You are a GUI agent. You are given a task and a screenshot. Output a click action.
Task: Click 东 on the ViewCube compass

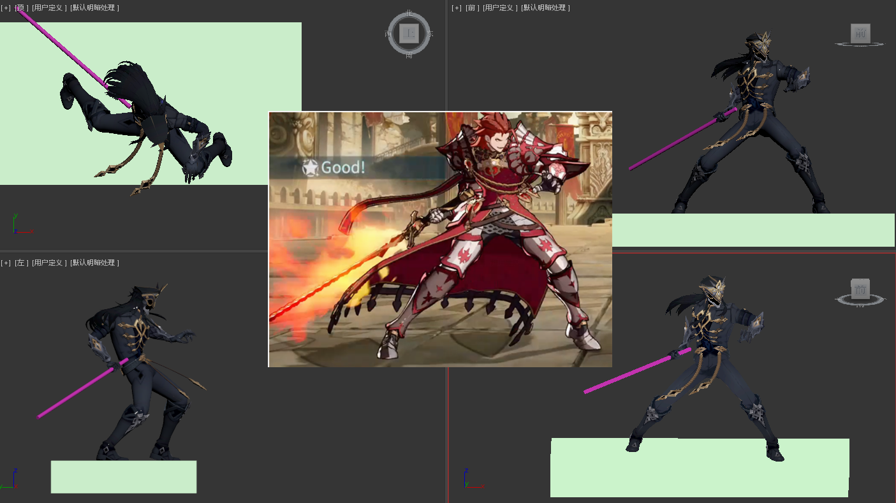pyautogui.click(x=430, y=34)
